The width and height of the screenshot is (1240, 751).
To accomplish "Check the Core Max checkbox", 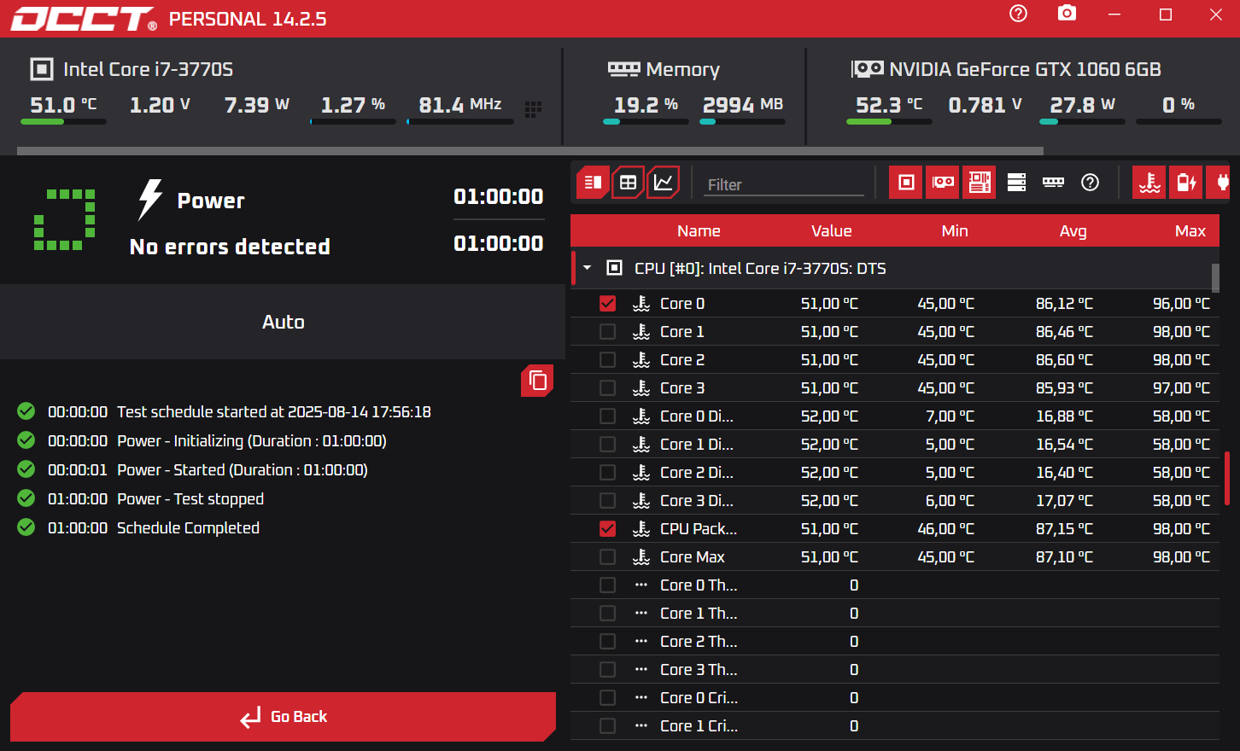I will point(607,556).
